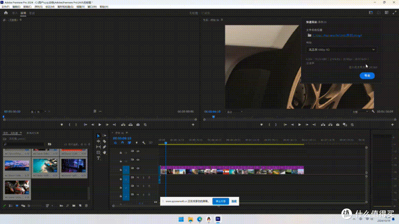This screenshot has width=399, height=224.
Task: Select the Selection tool arrow
Action: coord(98,136)
